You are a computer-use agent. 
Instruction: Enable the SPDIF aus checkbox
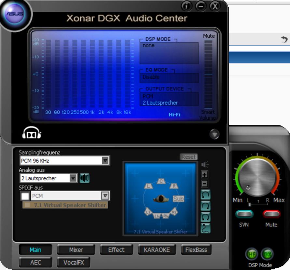pyautogui.click(x=25, y=196)
